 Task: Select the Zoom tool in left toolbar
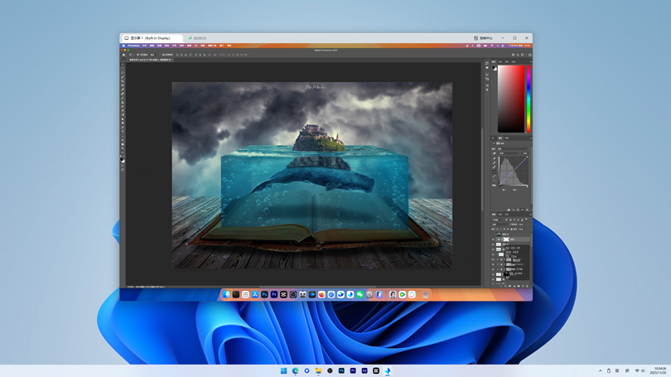point(123,150)
